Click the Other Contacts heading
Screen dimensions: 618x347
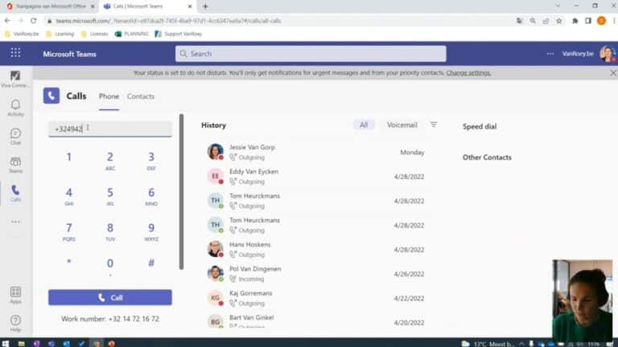pyautogui.click(x=487, y=157)
